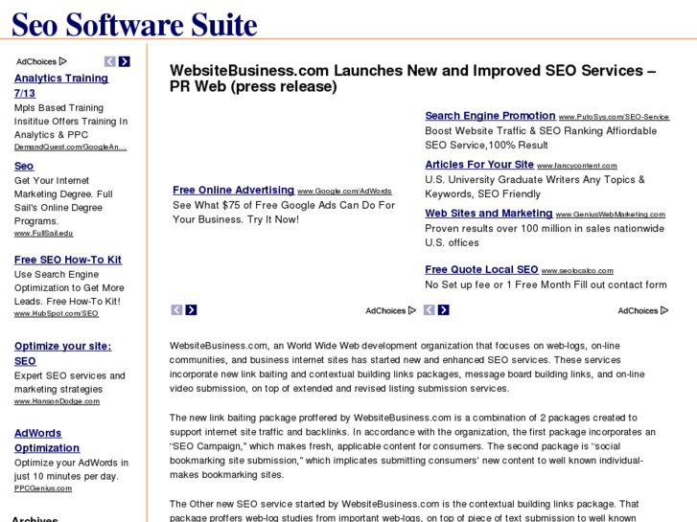The width and height of the screenshot is (697, 522).
Task: Visit www.HubSpot.com/SEO link
Action: (x=57, y=313)
